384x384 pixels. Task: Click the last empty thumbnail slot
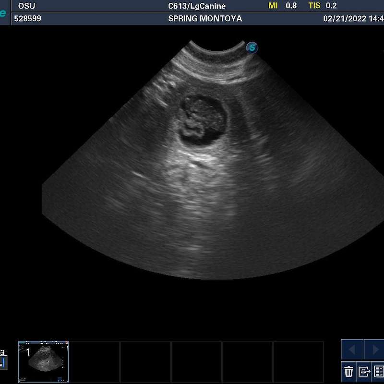(299, 361)
